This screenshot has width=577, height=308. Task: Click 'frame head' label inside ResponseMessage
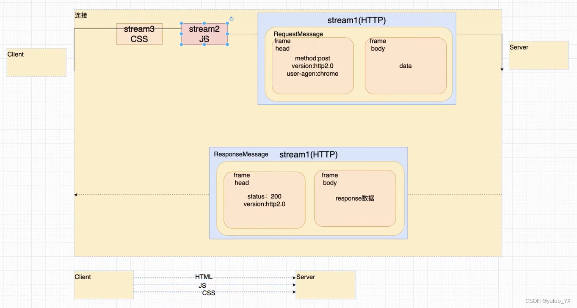coord(242,179)
